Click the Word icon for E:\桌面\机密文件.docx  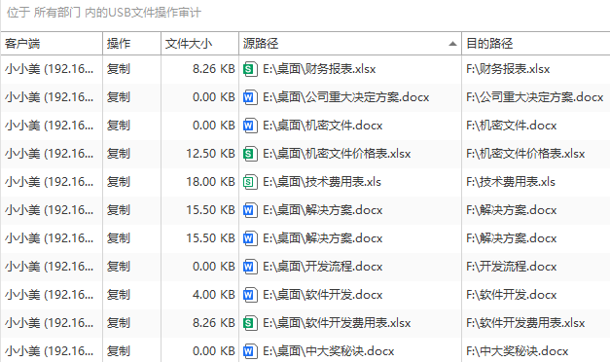click(250, 126)
